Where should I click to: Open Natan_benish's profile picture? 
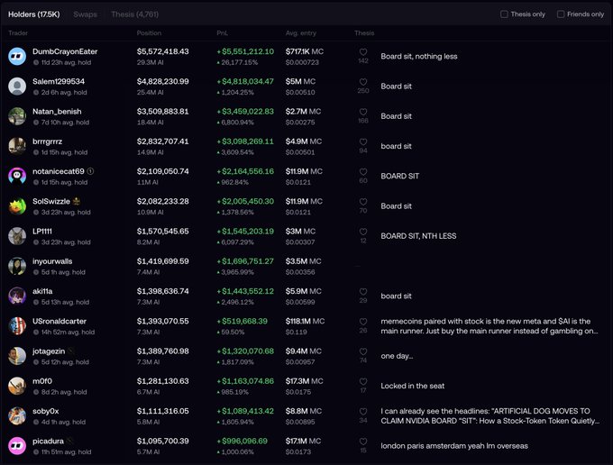click(17, 116)
